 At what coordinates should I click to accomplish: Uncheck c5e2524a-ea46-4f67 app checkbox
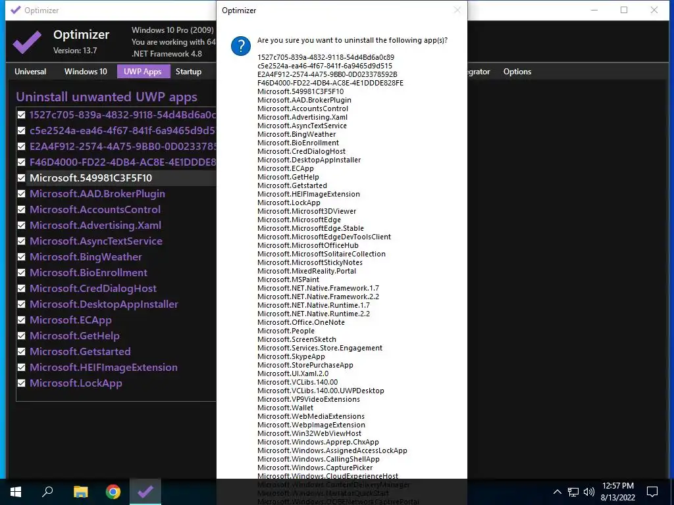click(22, 131)
